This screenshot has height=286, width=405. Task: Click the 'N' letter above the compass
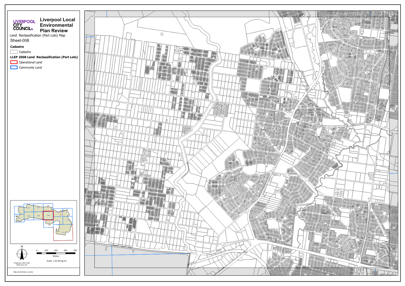(22, 247)
